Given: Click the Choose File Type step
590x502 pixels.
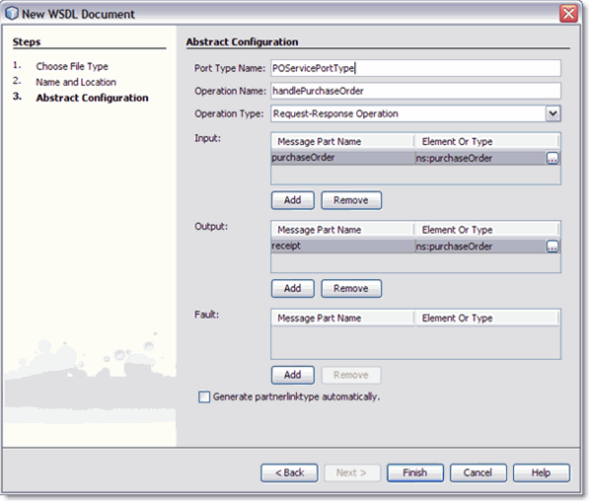Looking at the screenshot, I should 72,66.
